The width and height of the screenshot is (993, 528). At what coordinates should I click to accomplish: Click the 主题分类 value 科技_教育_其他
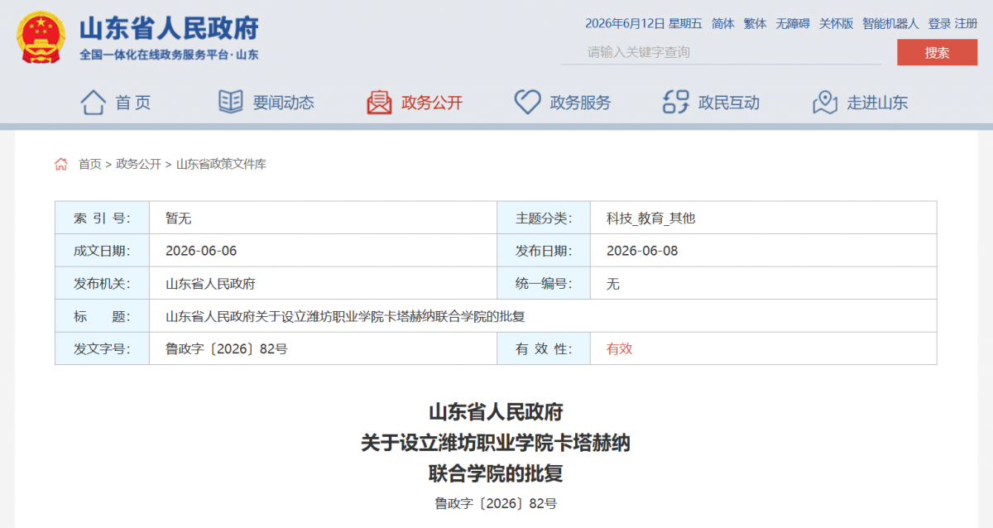pyautogui.click(x=651, y=218)
